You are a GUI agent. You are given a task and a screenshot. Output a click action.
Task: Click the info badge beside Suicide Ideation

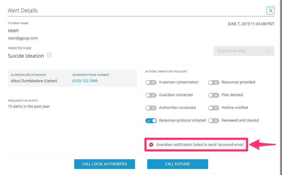(x=49, y=55)
